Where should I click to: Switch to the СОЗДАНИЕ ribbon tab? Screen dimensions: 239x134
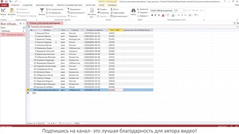click(x=27, y=5)
